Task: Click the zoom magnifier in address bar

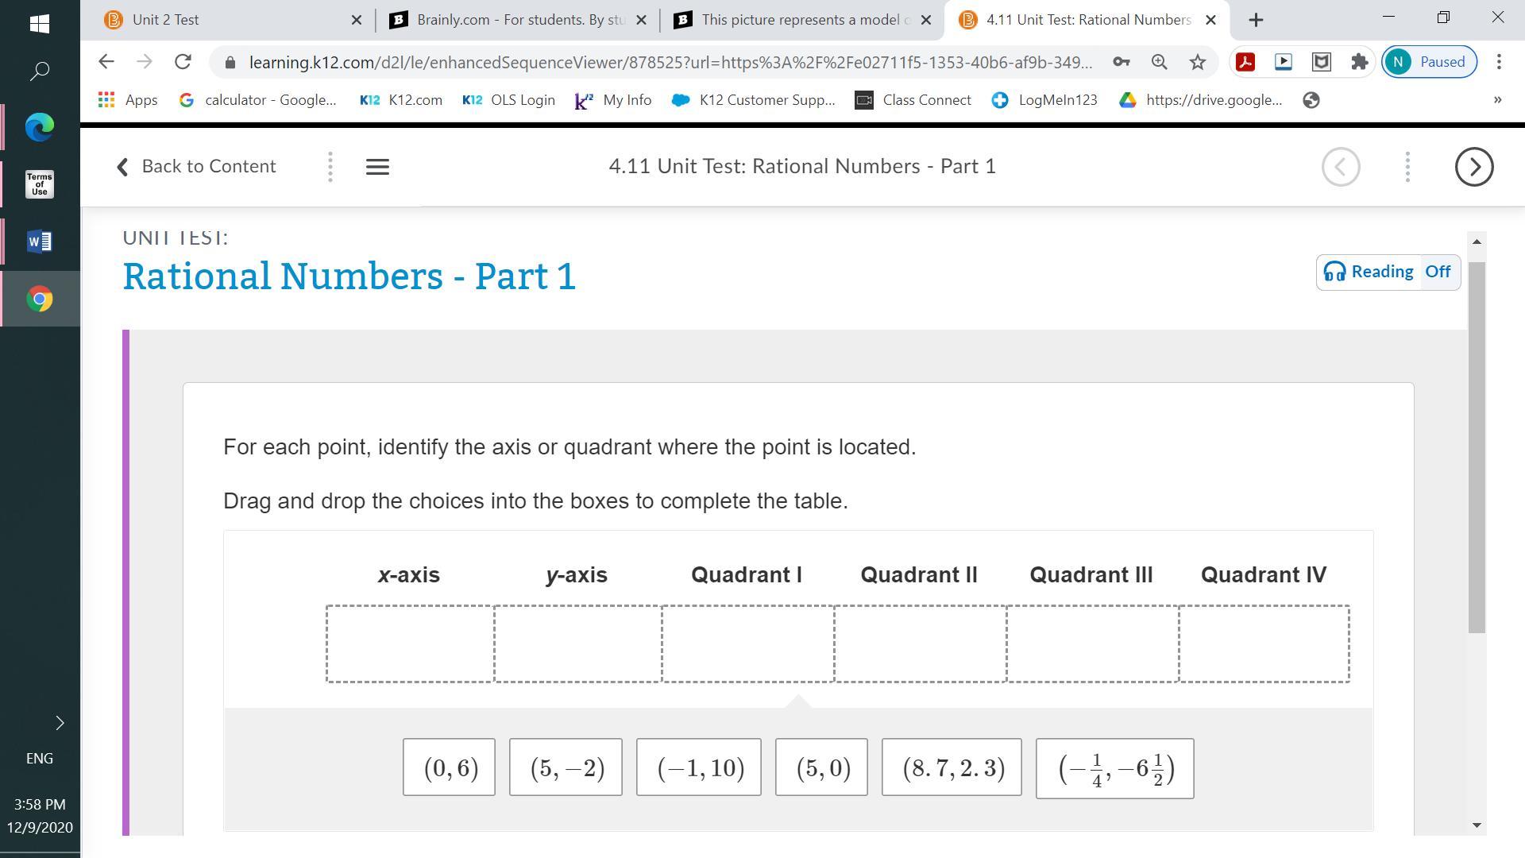Action: point(1159,62)
